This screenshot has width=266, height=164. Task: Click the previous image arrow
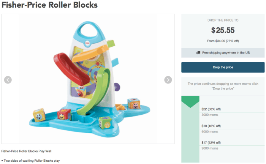click(x=8, y=80)
